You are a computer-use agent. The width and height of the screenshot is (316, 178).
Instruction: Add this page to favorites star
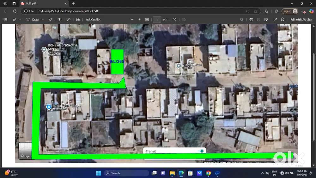click(x=256, y=11)
